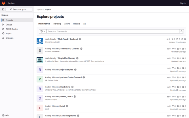Click issues count 14 of Math Faculty Backend
This screenshot has width=189, height=118.
[x=184, y=39]
